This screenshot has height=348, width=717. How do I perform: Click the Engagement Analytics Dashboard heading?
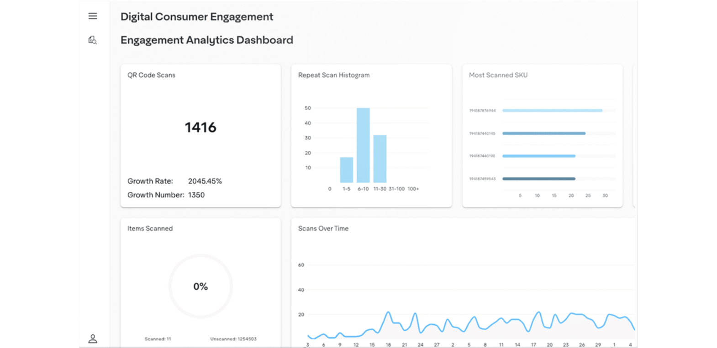coord(207,40)
